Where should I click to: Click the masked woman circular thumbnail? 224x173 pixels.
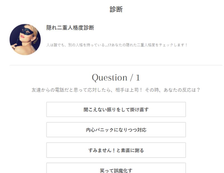tap(25, 40)
